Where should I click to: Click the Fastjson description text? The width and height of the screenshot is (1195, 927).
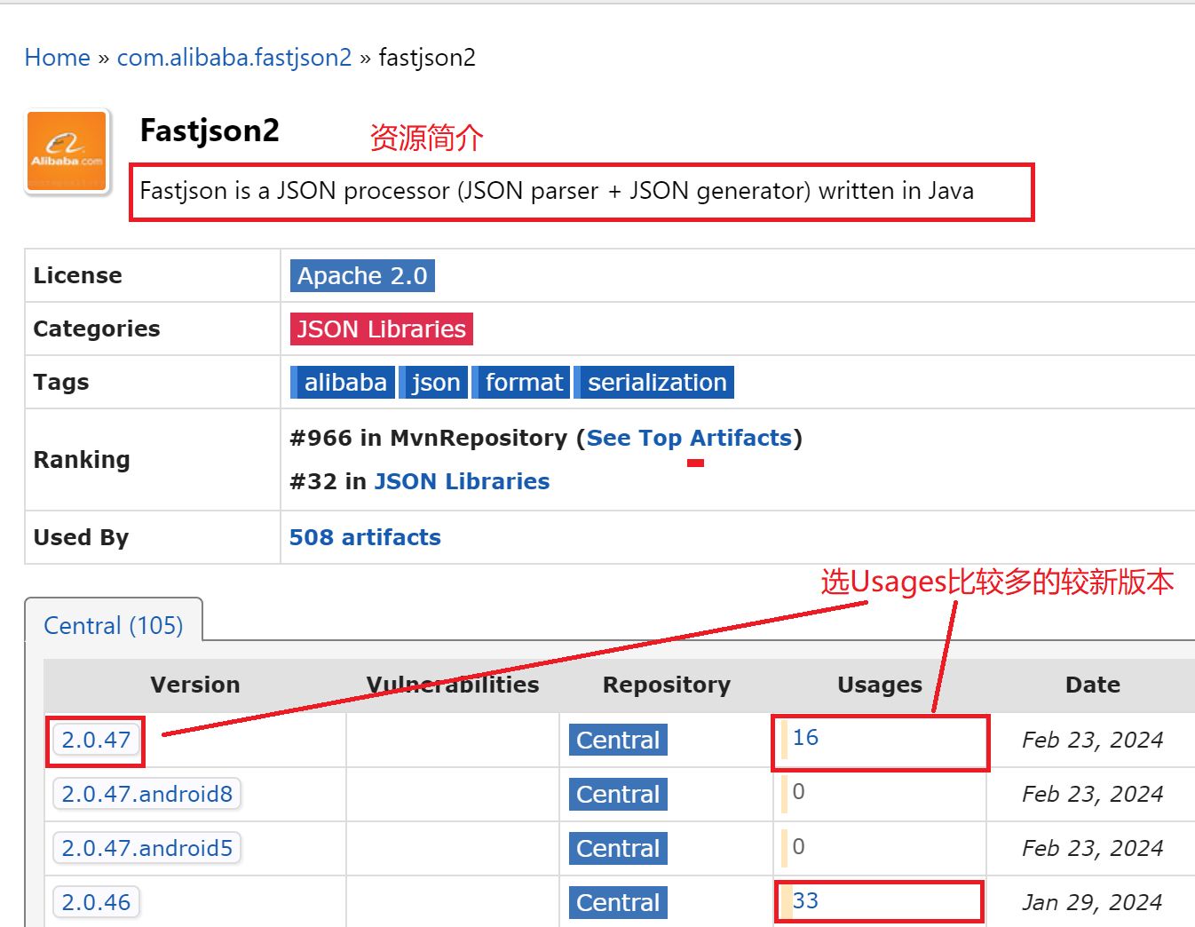tap(557, 191)
